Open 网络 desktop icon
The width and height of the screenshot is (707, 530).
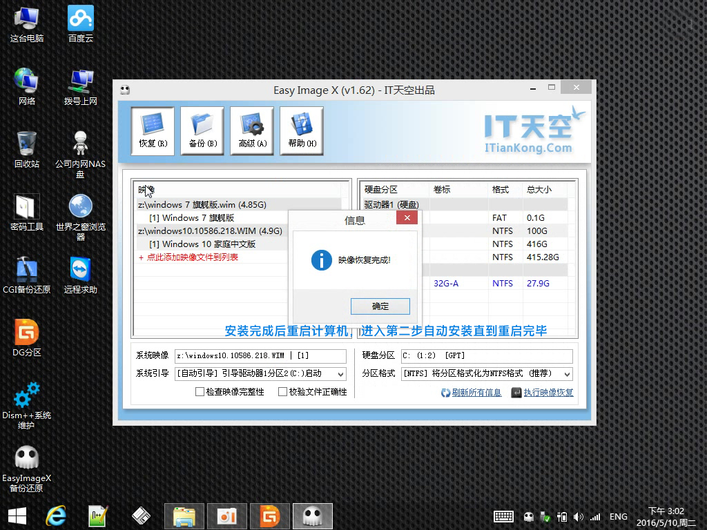[x=27, y=87]
